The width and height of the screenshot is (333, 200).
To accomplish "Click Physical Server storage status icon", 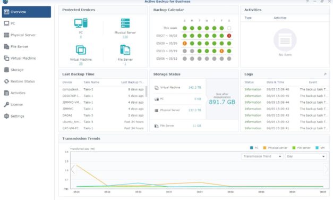I will 157,111.
